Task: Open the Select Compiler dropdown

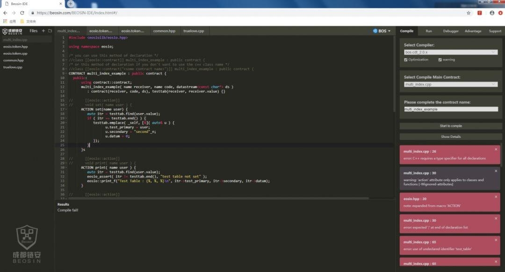Action: coord(451,52)
